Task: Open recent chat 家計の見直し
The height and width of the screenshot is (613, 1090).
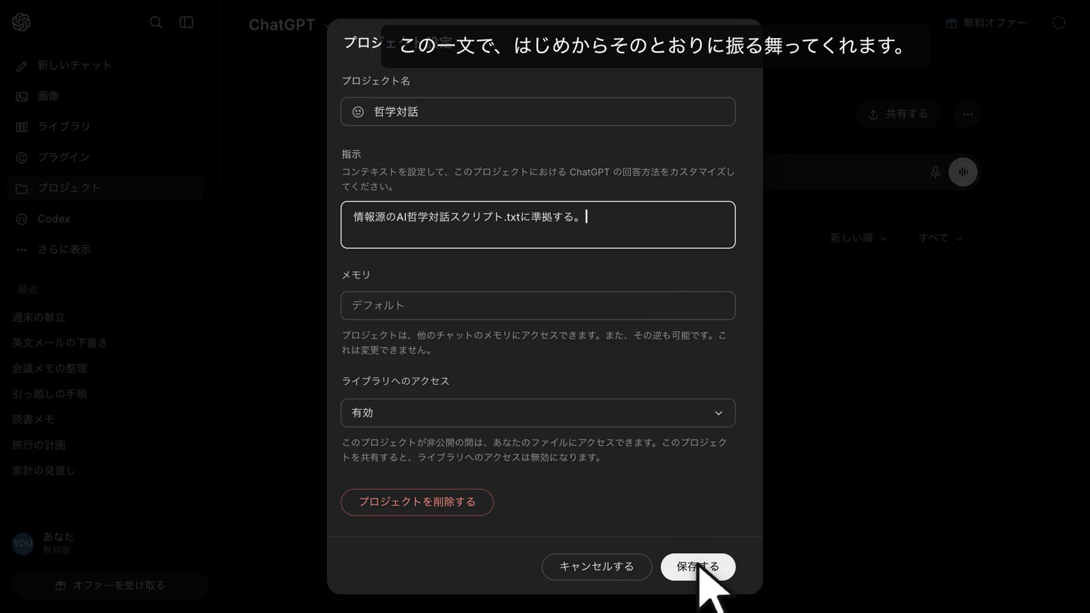Action: coord(44,471)
